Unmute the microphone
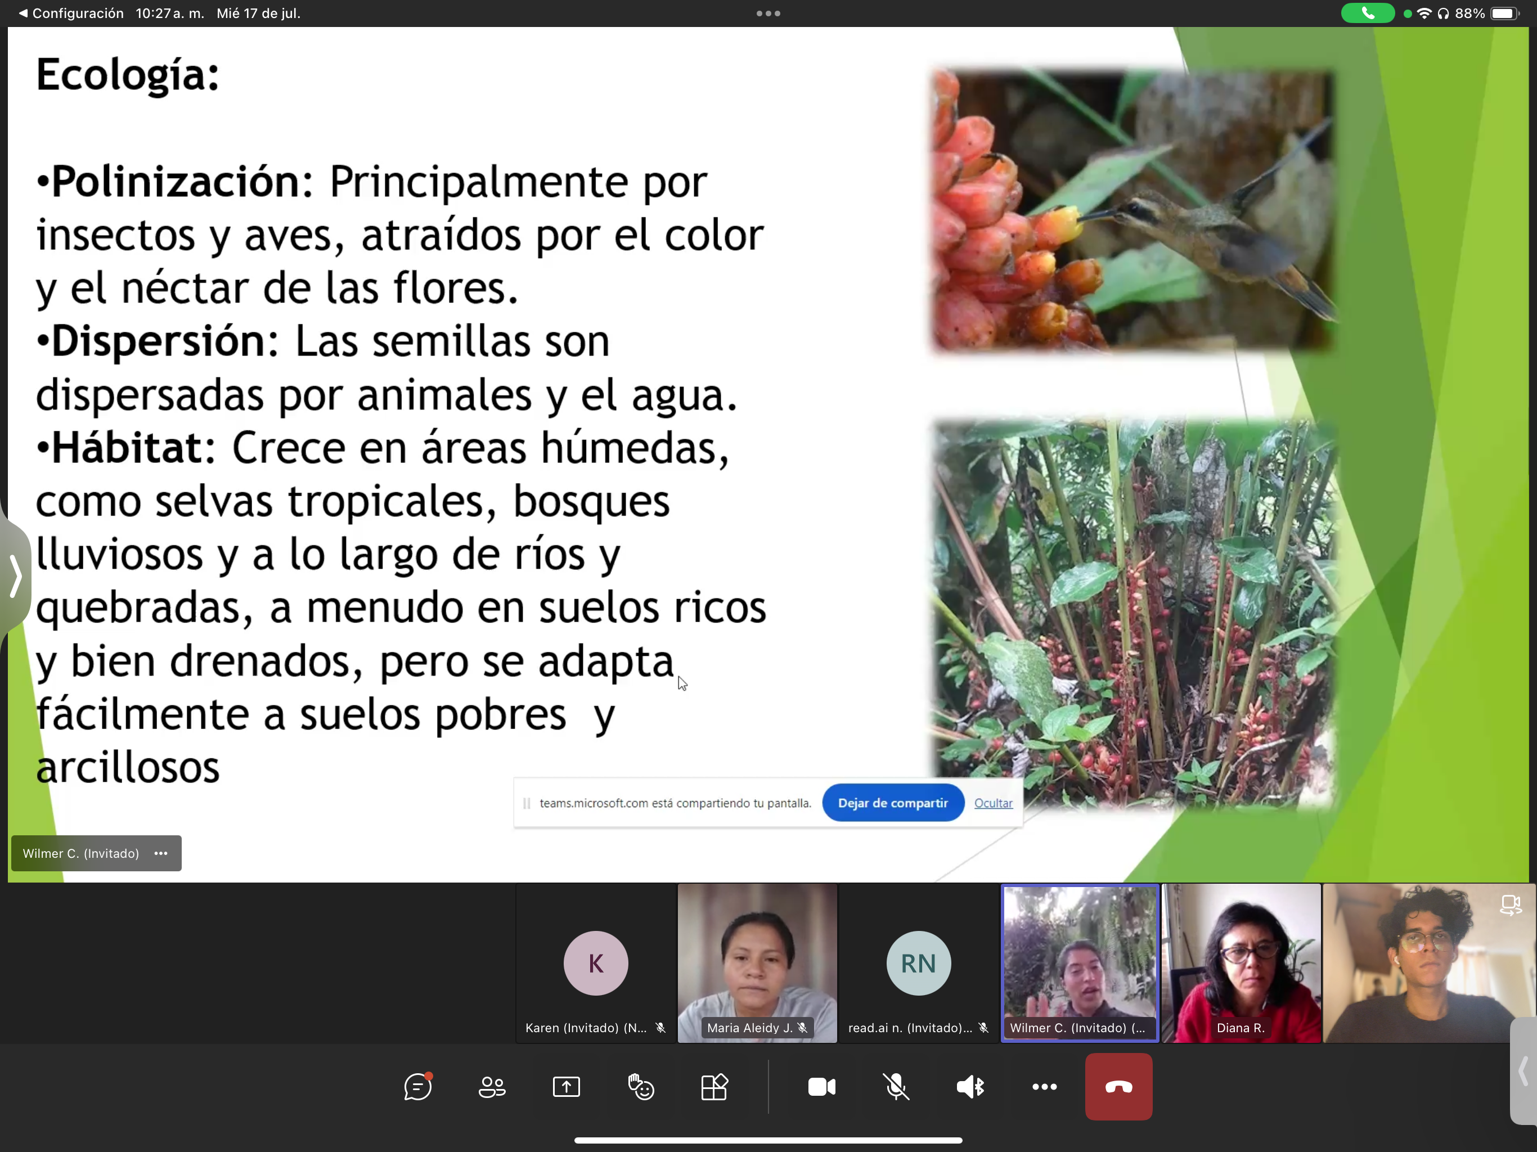 896,1087
